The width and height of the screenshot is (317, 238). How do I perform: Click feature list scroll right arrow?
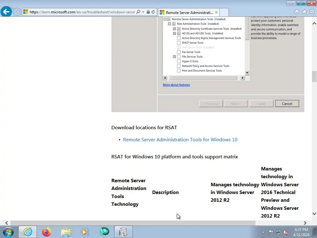[243, 78]
